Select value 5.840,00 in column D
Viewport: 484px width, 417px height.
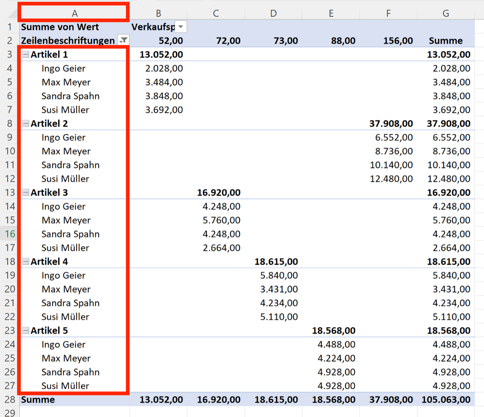[279, 276]
